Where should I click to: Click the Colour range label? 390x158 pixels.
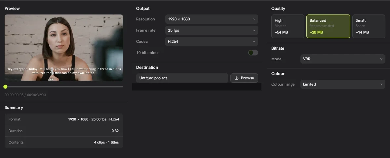point(283,85)
